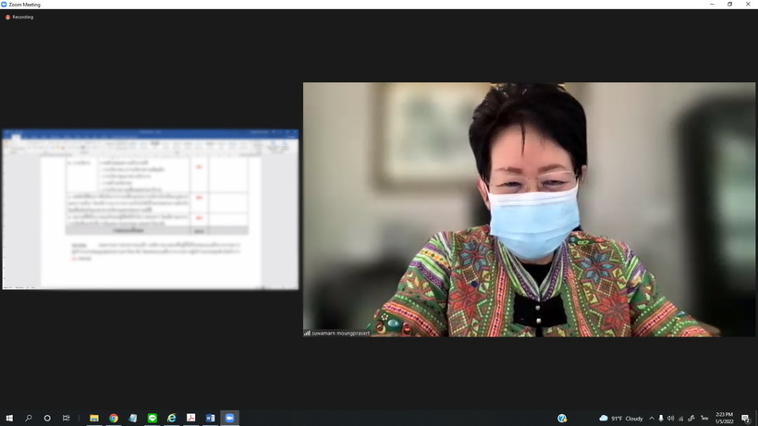Viewport: 758px width, 426px height.
Task: Click the microphone tray icon
Action: 661,418
